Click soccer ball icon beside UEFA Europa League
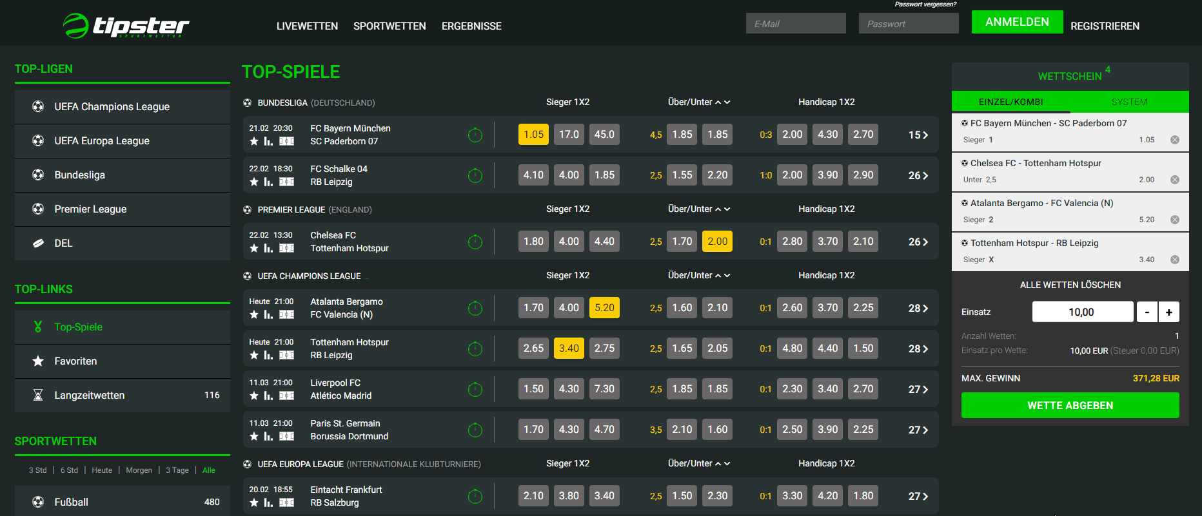1202x516 pixels. (x=38, y=140)
